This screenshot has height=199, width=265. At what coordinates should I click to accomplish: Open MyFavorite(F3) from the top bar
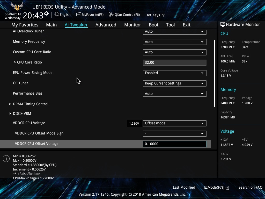pyautogui.click(x=90, y=15)
